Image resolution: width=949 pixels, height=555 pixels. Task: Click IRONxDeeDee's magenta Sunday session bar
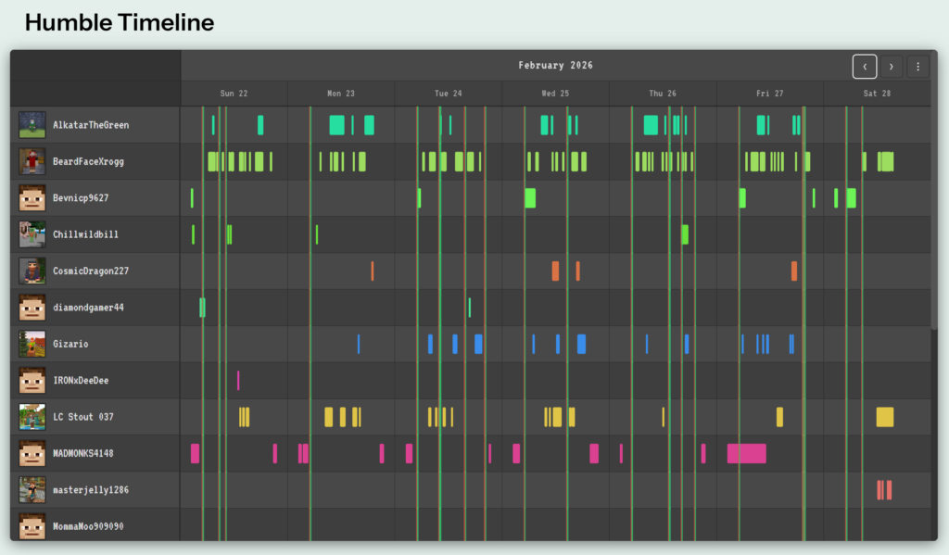click(x=238, y=380)
